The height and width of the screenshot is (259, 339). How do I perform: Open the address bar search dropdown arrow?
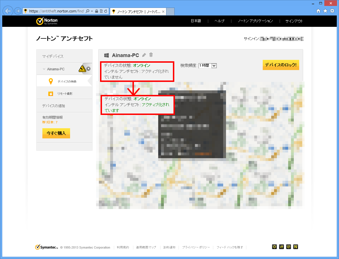click(92, 11)
